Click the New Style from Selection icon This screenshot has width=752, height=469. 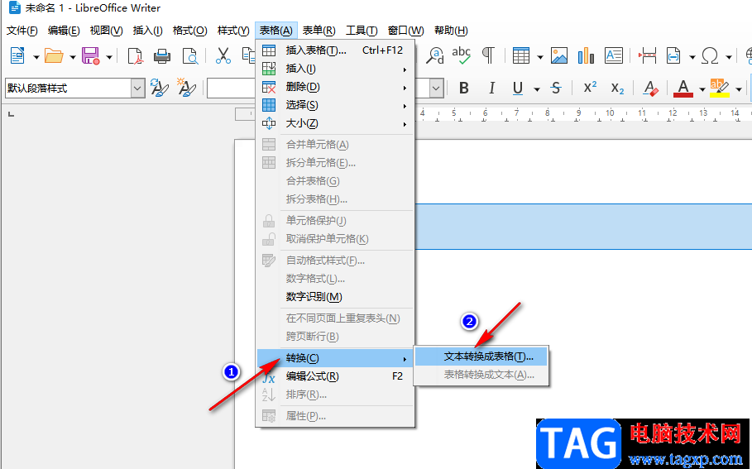point(187,88)
